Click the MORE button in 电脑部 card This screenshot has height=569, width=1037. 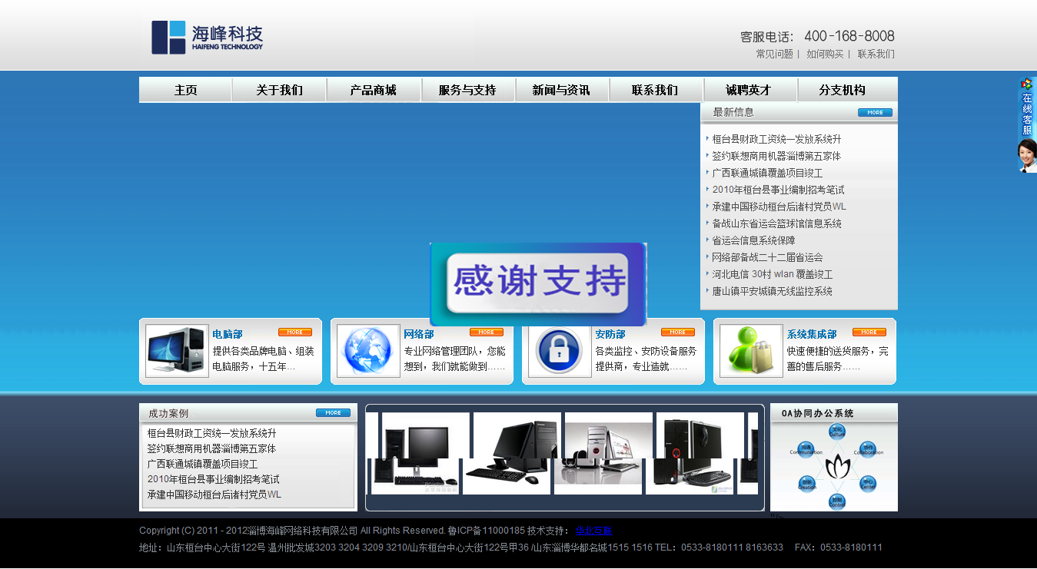295,332
